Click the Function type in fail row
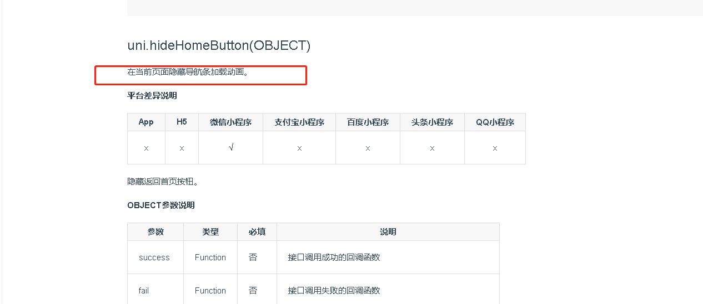The width and height of the screenshot is (703, 304). 210,290
